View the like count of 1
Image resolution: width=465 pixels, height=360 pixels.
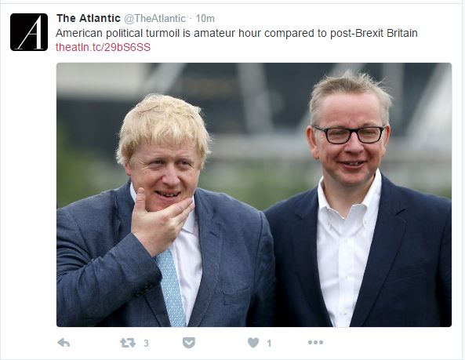tap(269, 344)
